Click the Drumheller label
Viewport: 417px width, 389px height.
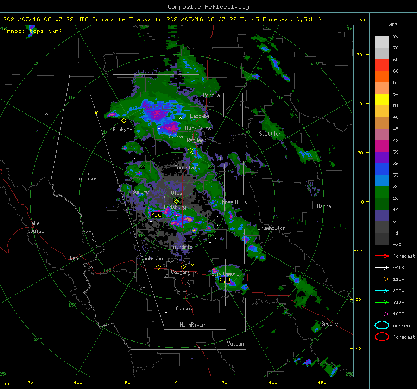272,228
